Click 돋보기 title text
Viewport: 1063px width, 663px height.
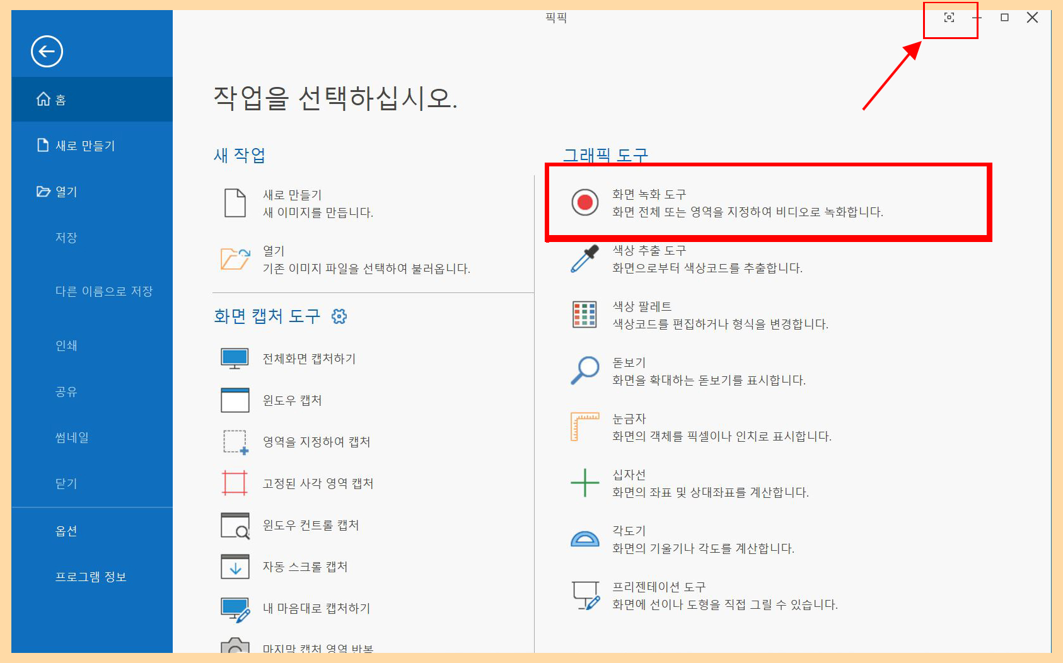(x=629, y=362)
